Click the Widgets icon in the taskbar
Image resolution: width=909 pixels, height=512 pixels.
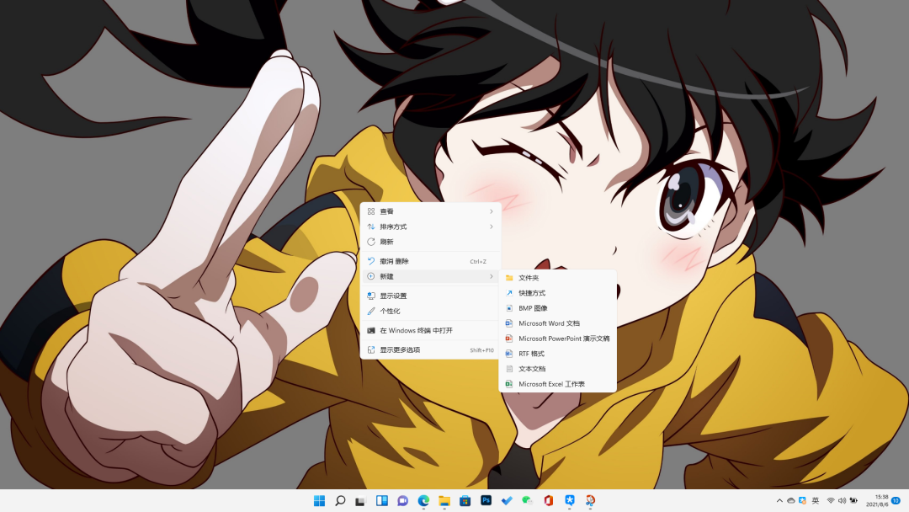coord(382,501)
